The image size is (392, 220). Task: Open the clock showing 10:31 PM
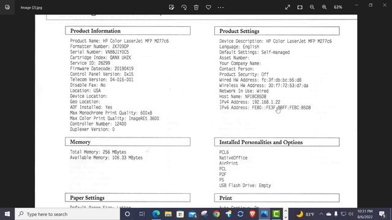[x=365, y=214]
